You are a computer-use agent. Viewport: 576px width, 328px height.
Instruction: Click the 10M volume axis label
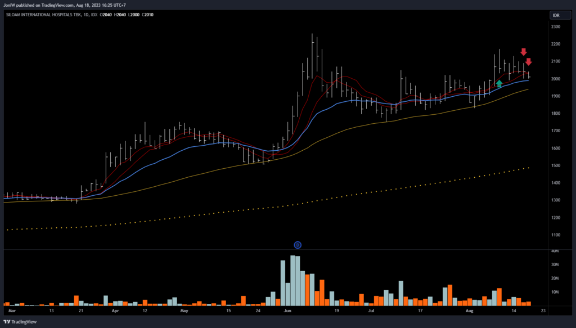pyautogui.click(x=555, y=293)
